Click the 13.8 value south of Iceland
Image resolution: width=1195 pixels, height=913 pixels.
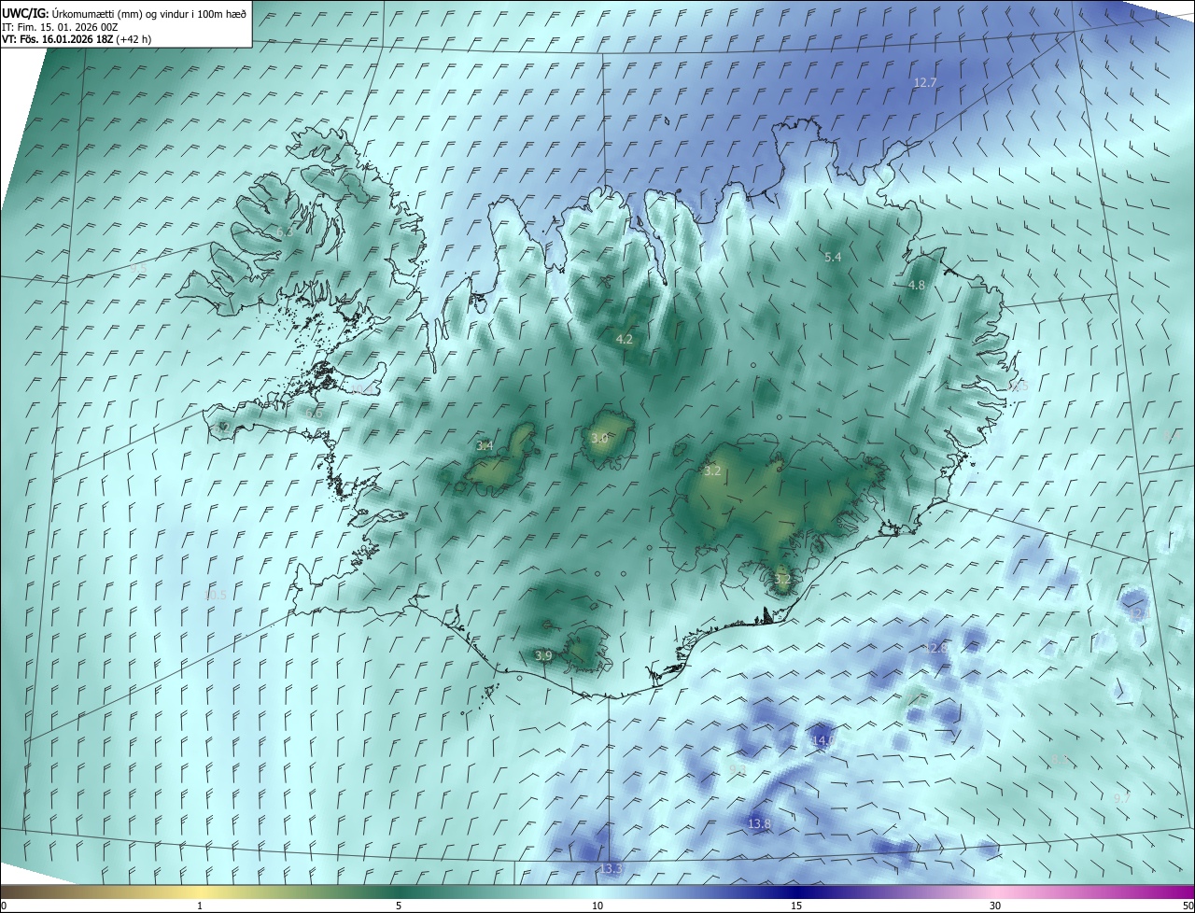pyautogui.click(x=760, y=824)
